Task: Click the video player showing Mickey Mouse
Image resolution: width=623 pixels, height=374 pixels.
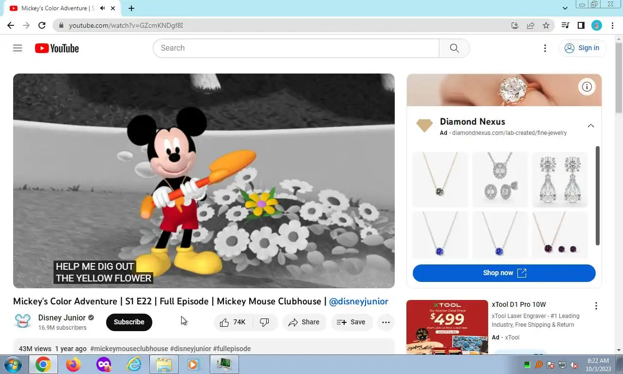Action: 204,181
